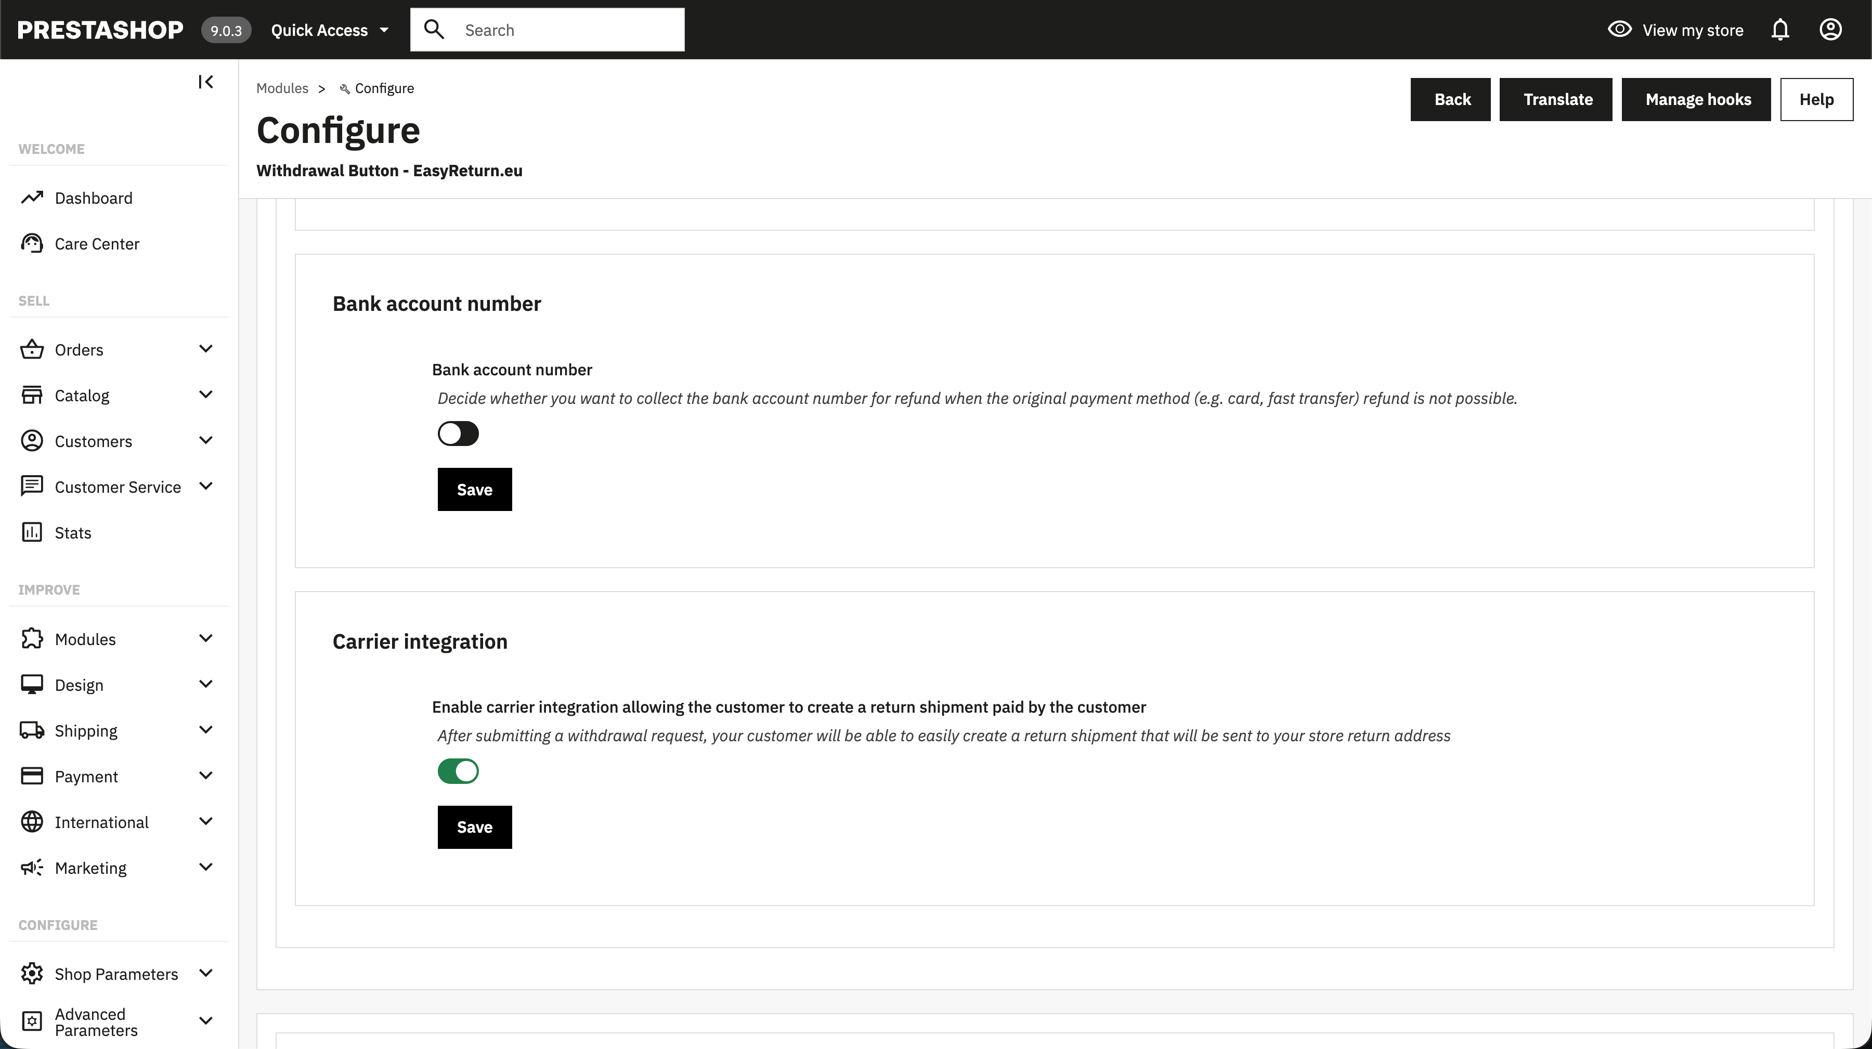Open the Help button
1872x1049 pixels.
coord(1817,99)
